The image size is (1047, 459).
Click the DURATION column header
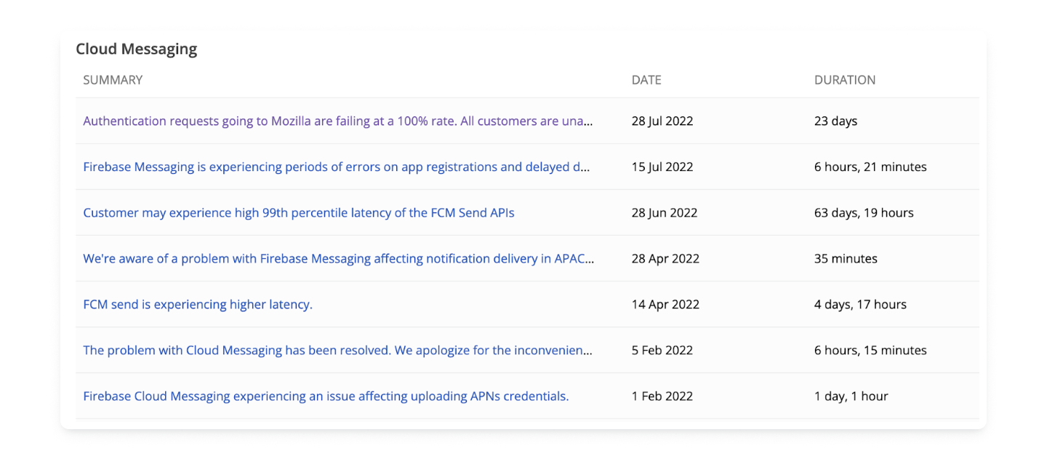tap(845, 80)
